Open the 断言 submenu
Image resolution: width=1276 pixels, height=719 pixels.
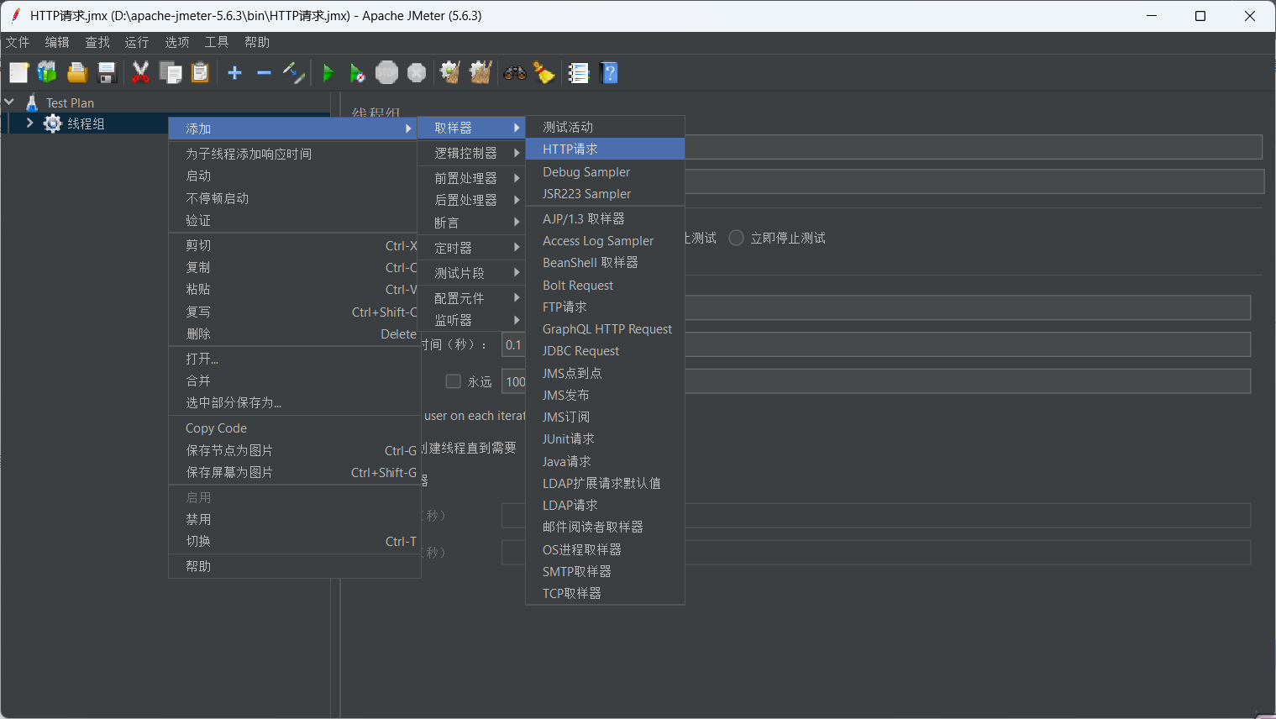[x=471, y=223]
